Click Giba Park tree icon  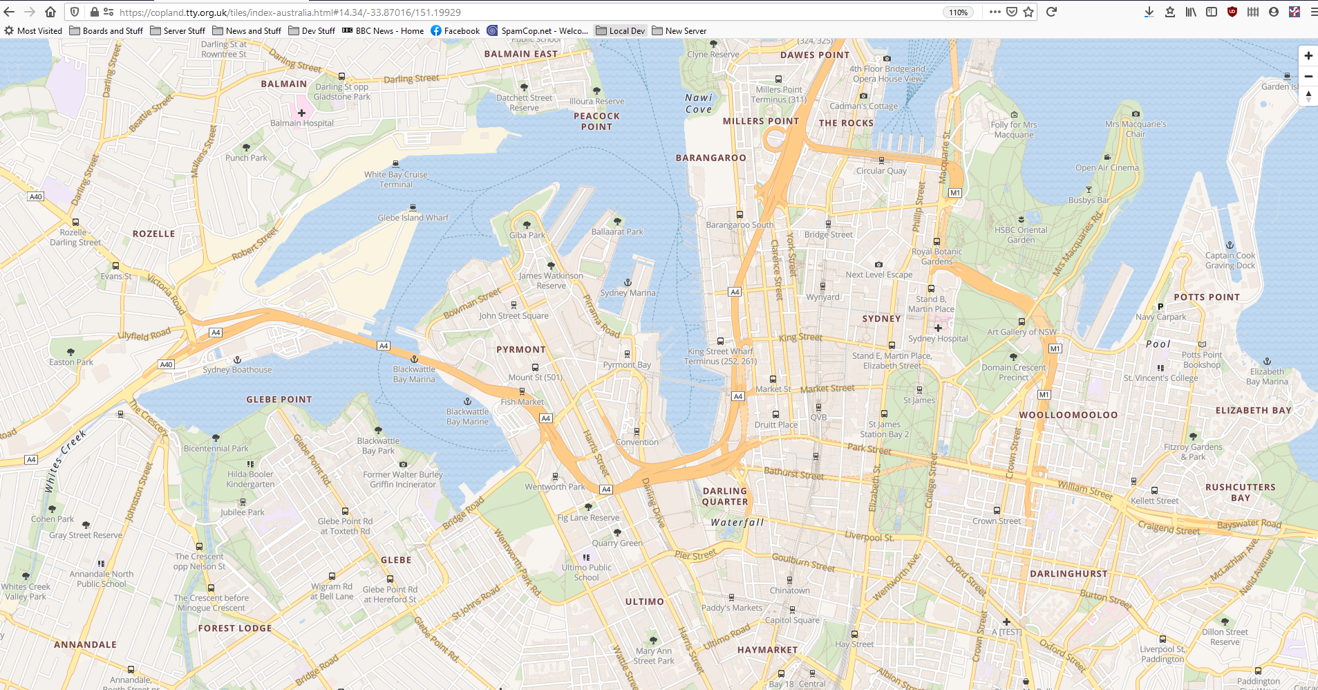coord(527,225)
